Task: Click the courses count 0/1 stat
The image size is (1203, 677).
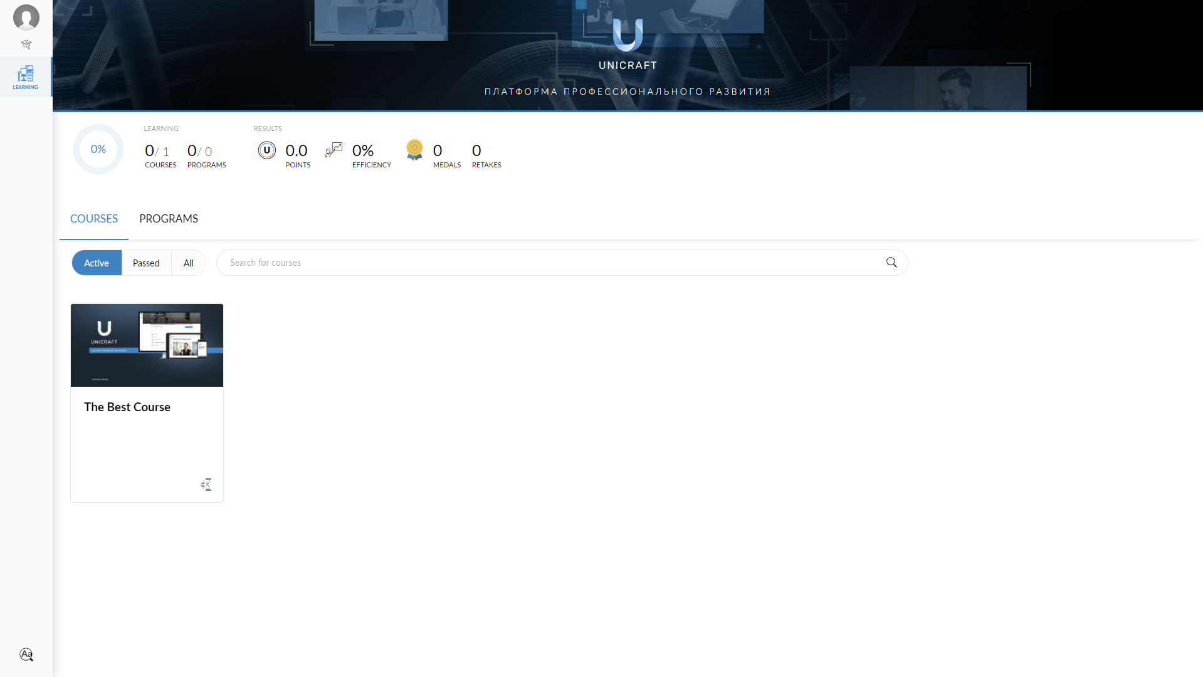Action: click(x=158, y=152)
